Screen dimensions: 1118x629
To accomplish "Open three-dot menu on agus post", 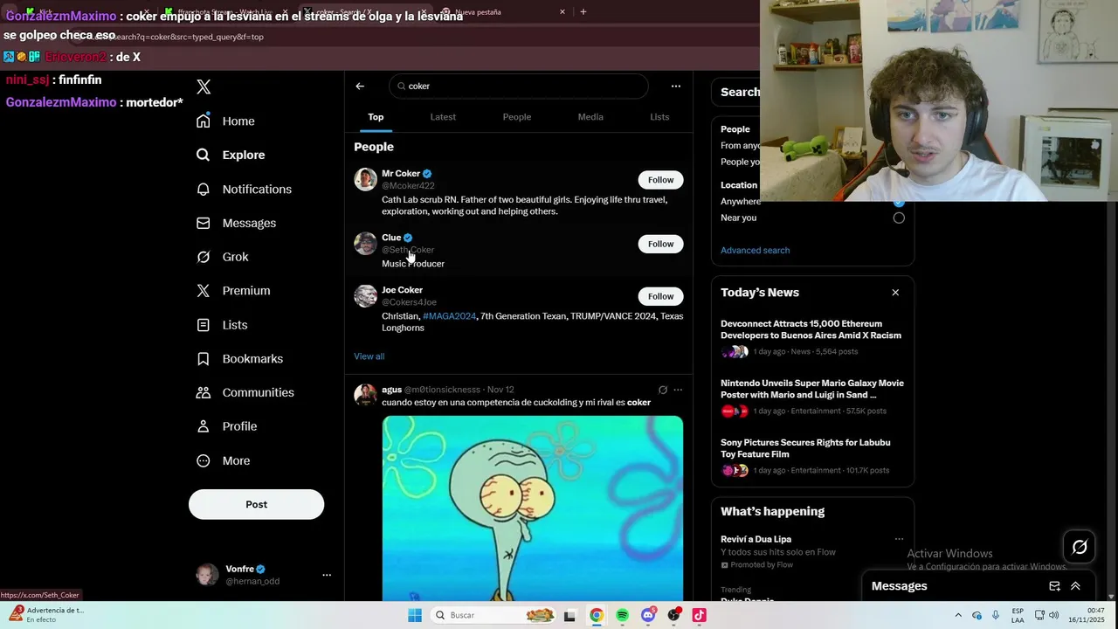I will point(678,390).
